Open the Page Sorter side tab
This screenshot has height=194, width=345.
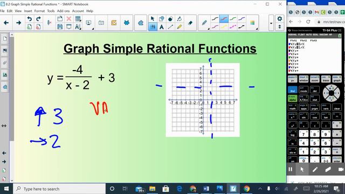[x=5, y=39]
